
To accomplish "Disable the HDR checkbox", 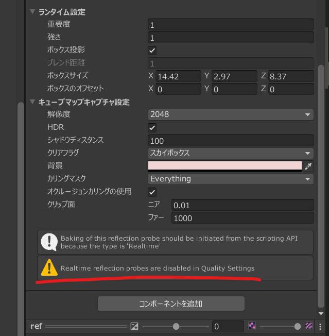I will (152, 127).
